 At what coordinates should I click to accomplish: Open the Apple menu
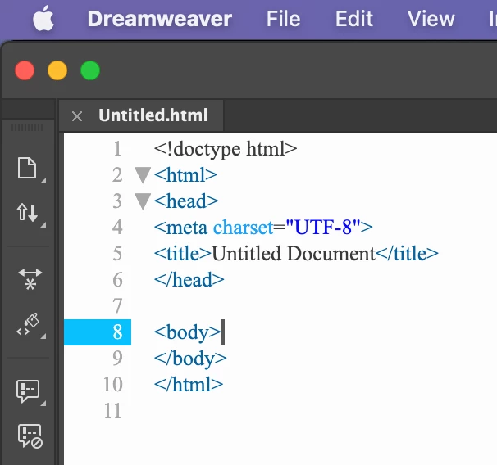(x=43, y=18)
